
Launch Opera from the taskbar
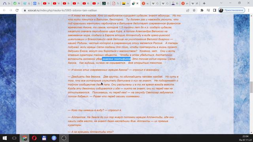34,138
